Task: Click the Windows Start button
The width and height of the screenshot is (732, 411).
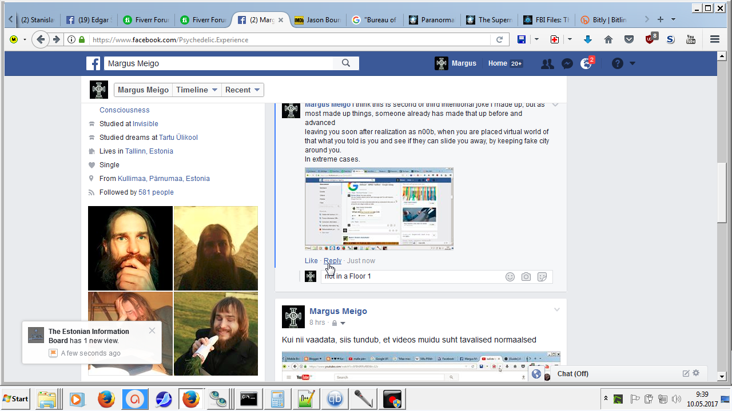Action: coord(16,398)
